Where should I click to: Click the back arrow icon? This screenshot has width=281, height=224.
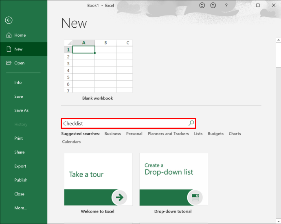point(9,20)
